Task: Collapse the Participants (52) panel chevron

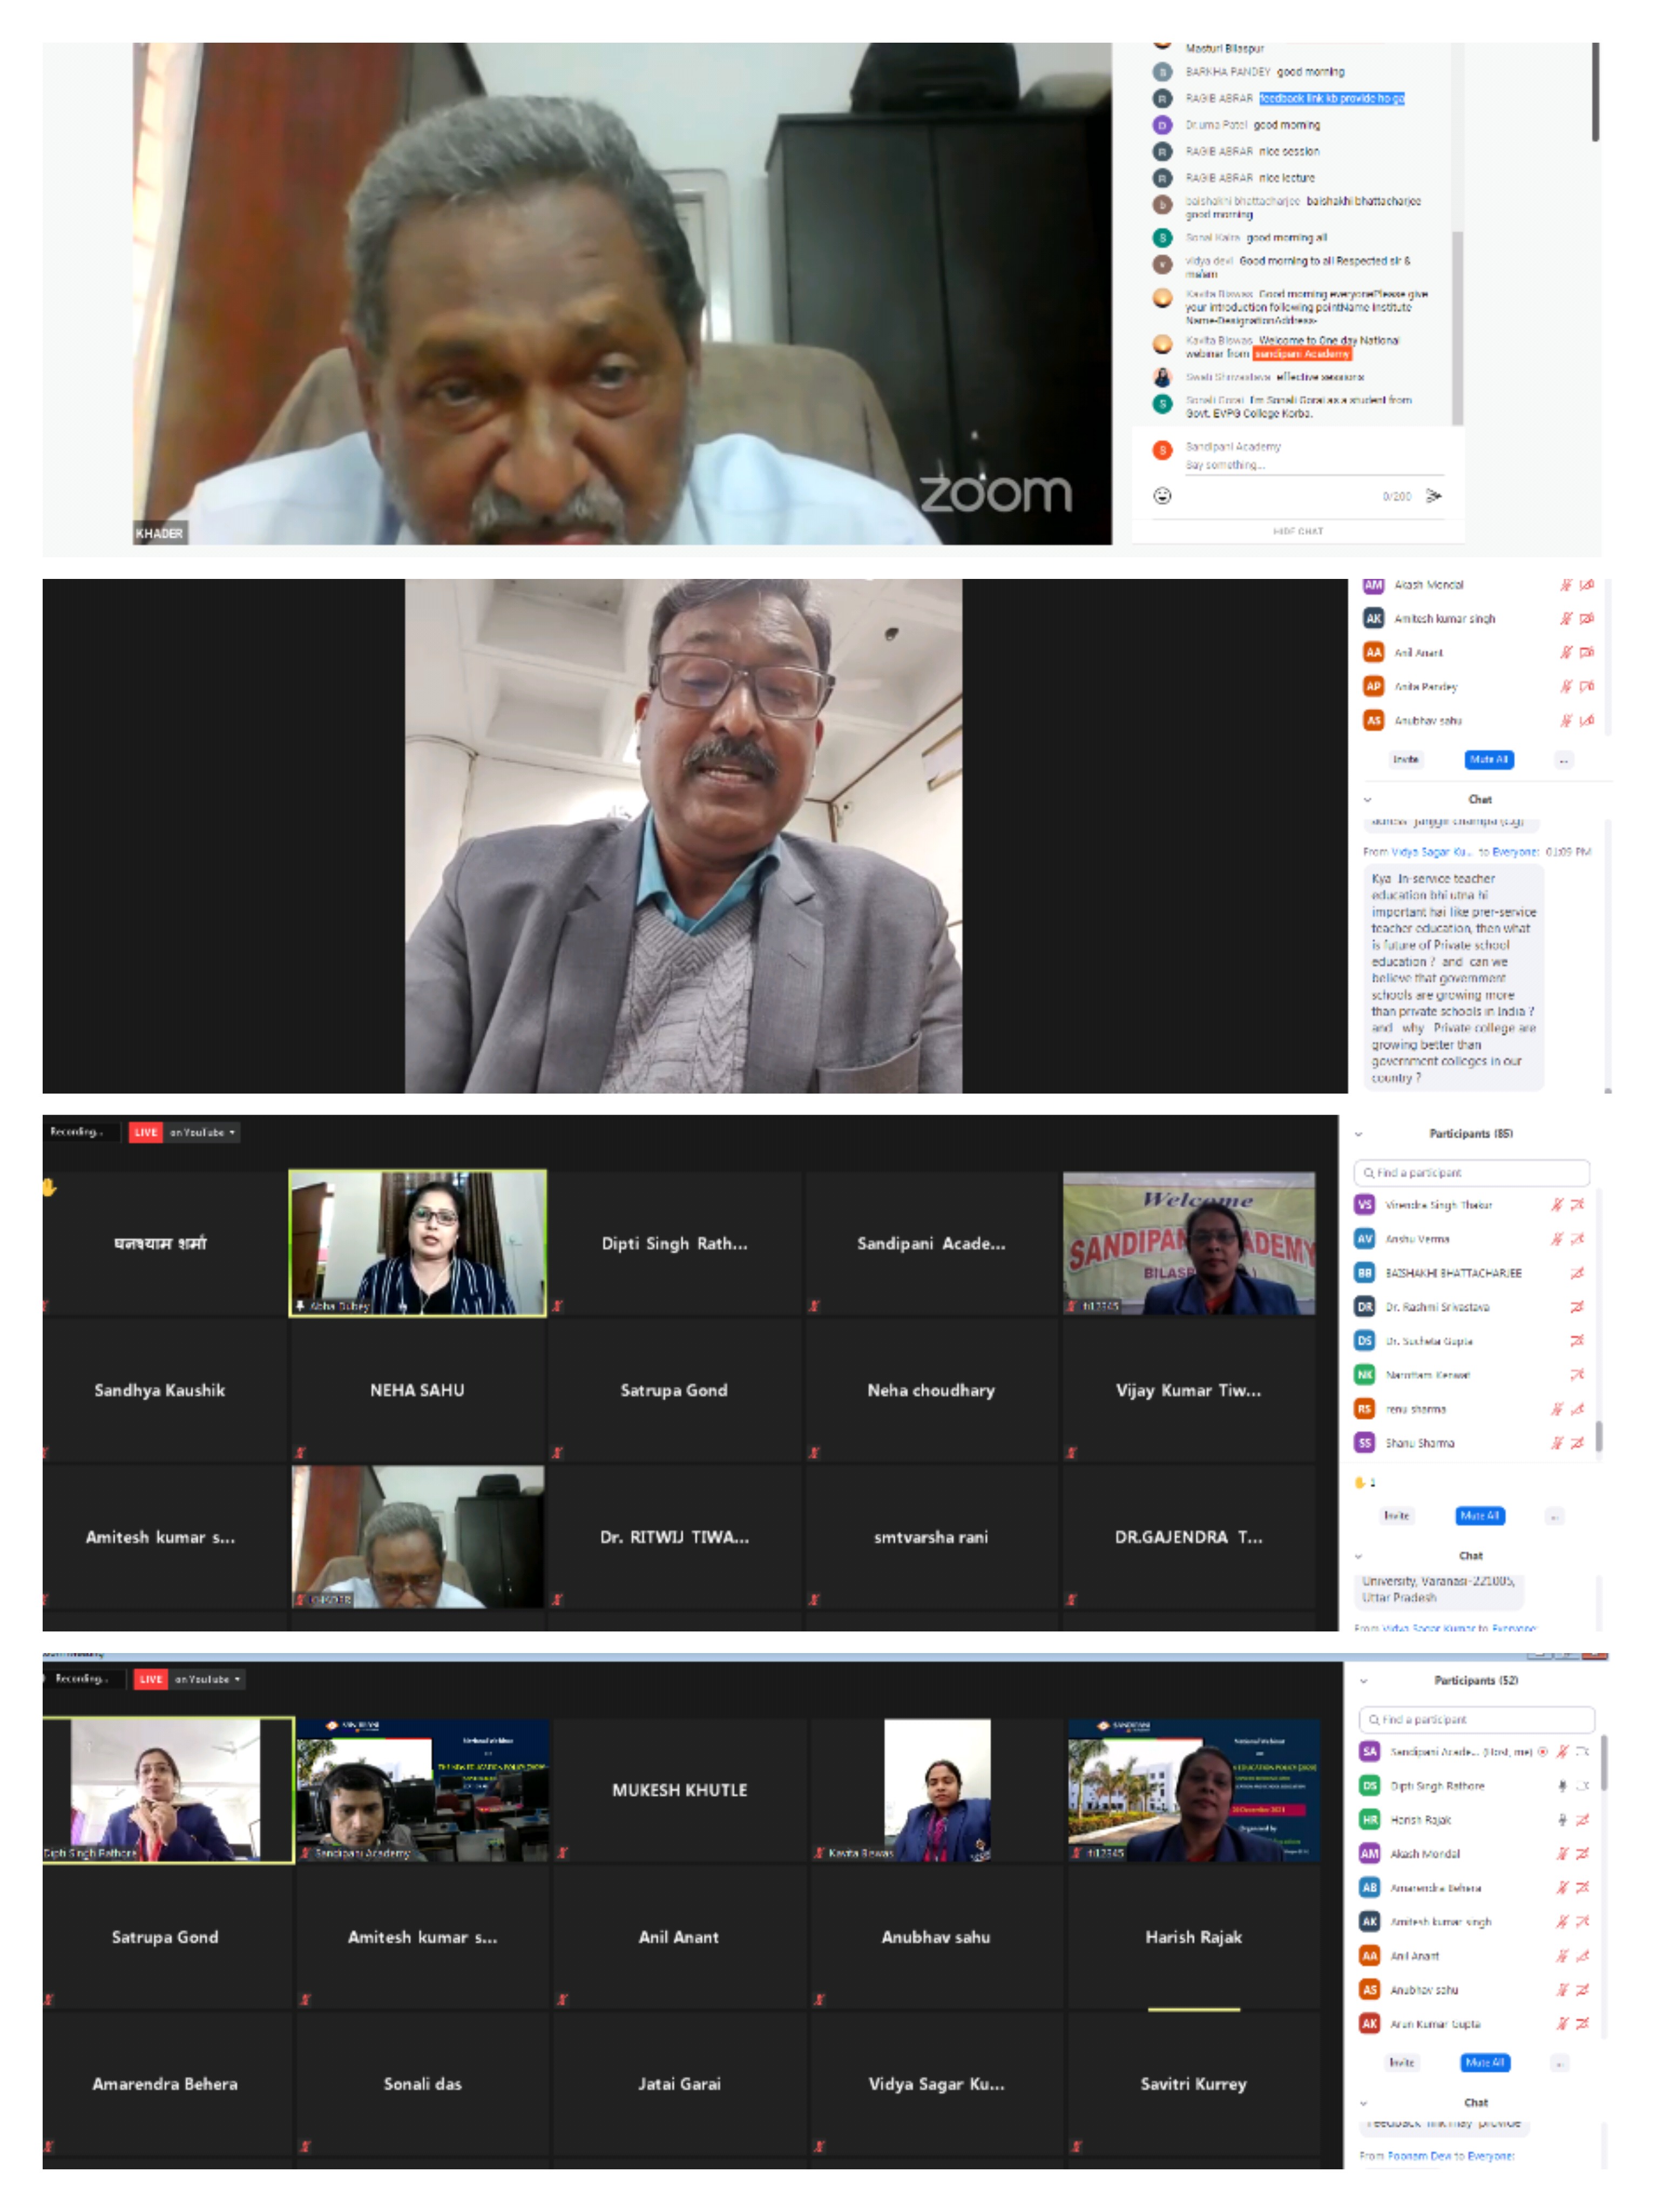Action: [1363, 1681]
